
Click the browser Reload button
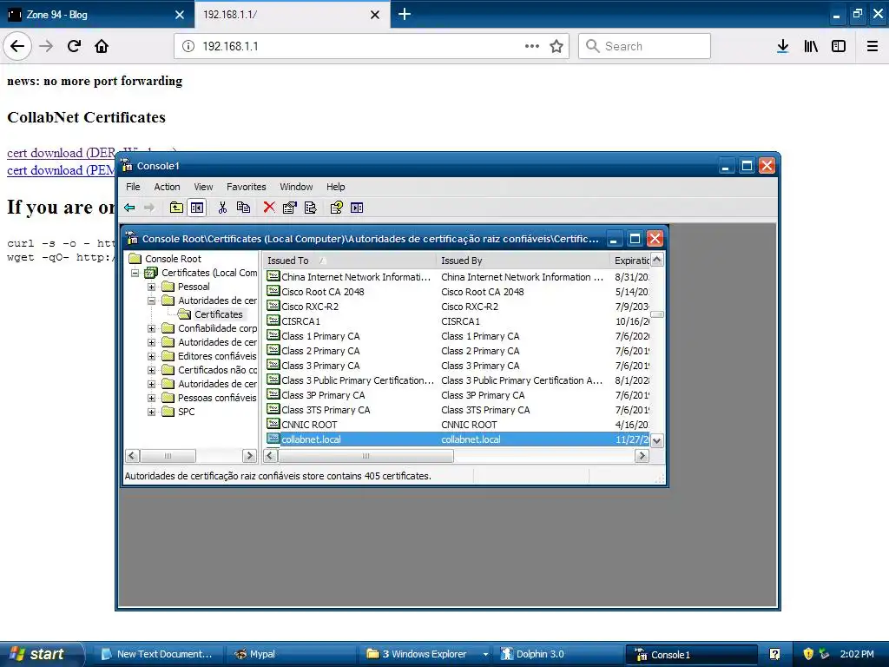coord(74,46)
